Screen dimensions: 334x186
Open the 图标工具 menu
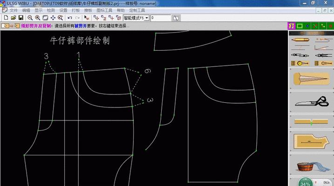click(104, 10)
